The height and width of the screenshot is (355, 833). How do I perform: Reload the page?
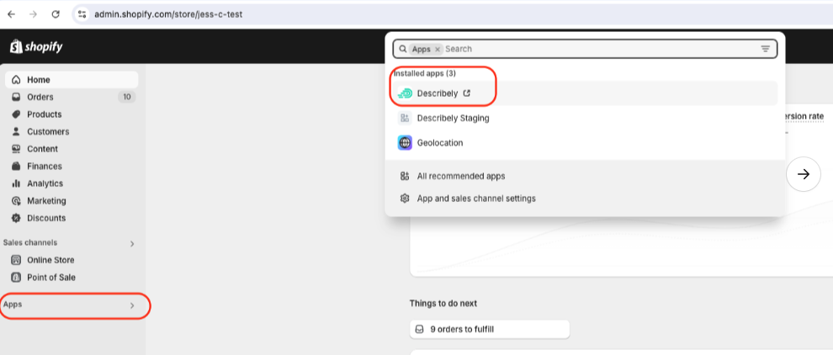pyautogui.click(x=56, y=14)
